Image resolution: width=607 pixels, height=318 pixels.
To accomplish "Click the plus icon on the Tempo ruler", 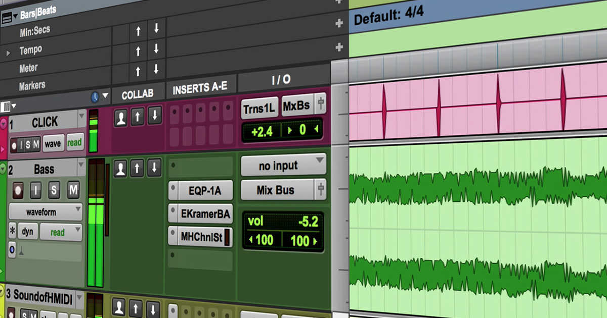I will point(339,47).
